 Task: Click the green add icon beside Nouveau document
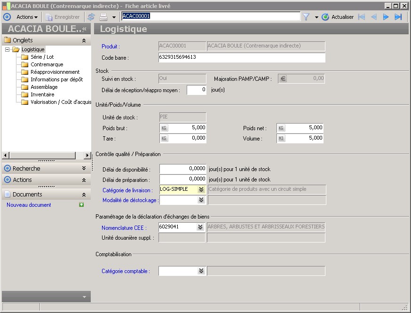point(82,205)
